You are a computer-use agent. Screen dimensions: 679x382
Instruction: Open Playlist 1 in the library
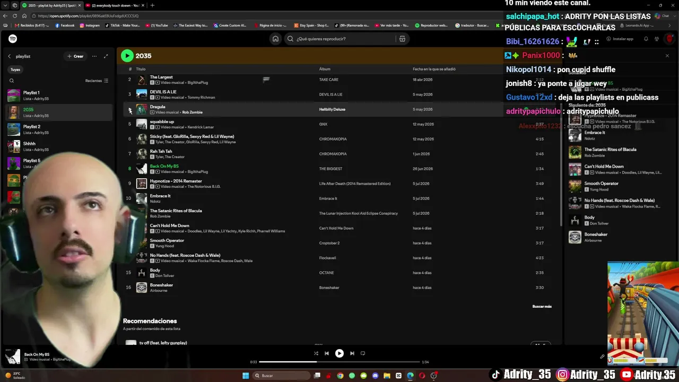click(59, 95)
